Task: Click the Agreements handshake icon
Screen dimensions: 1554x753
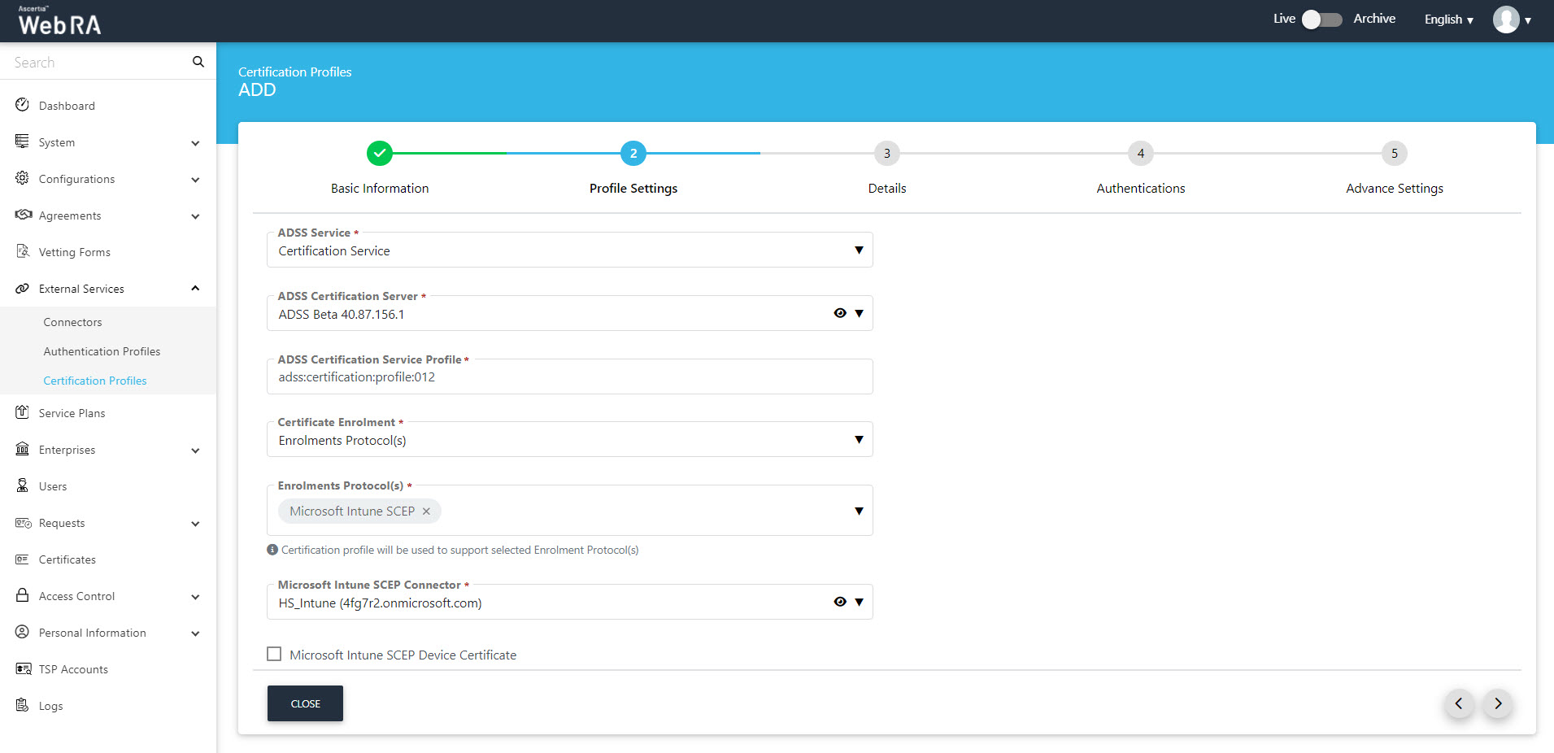Action: coord(23,215)
